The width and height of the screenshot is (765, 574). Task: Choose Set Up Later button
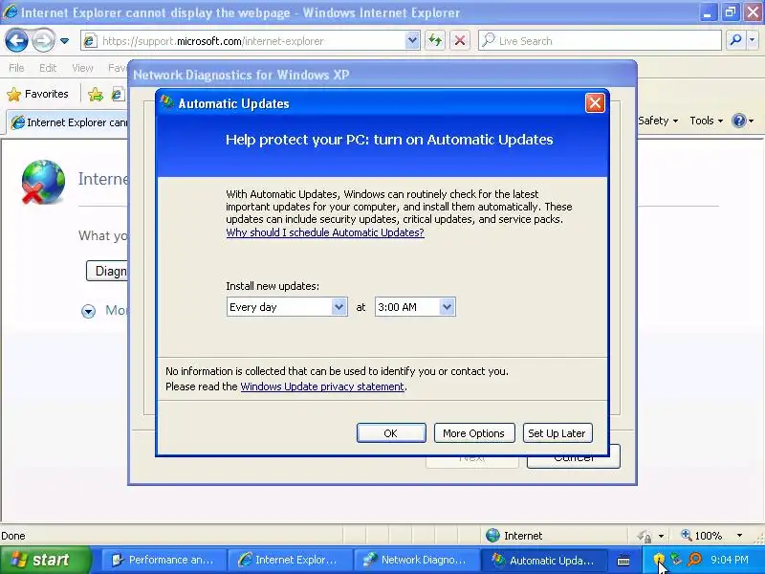(x=557, y=433)
